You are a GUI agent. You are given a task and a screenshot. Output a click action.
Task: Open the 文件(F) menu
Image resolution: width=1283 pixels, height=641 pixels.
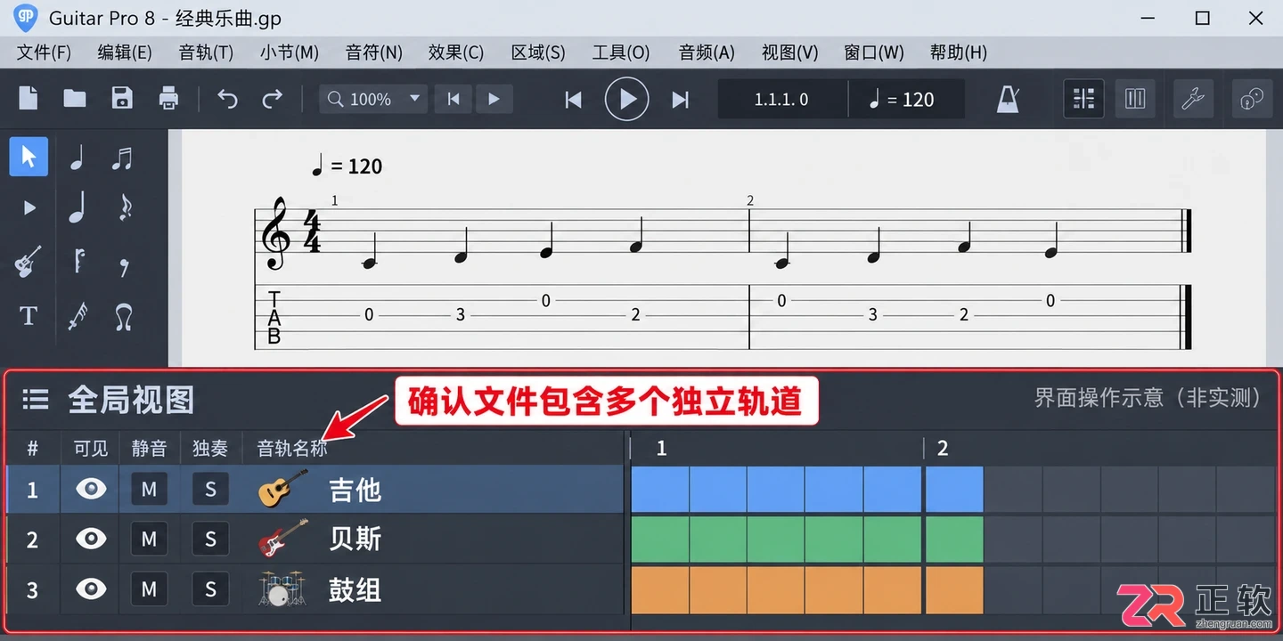pyautogui.click(x=44, y=53)
